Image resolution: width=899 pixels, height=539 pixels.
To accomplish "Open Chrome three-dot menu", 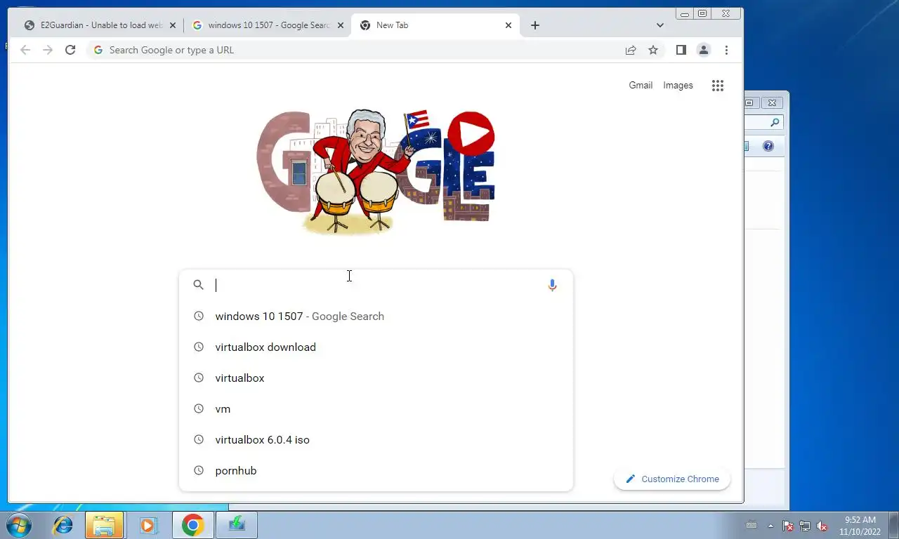I will point(726,50).
